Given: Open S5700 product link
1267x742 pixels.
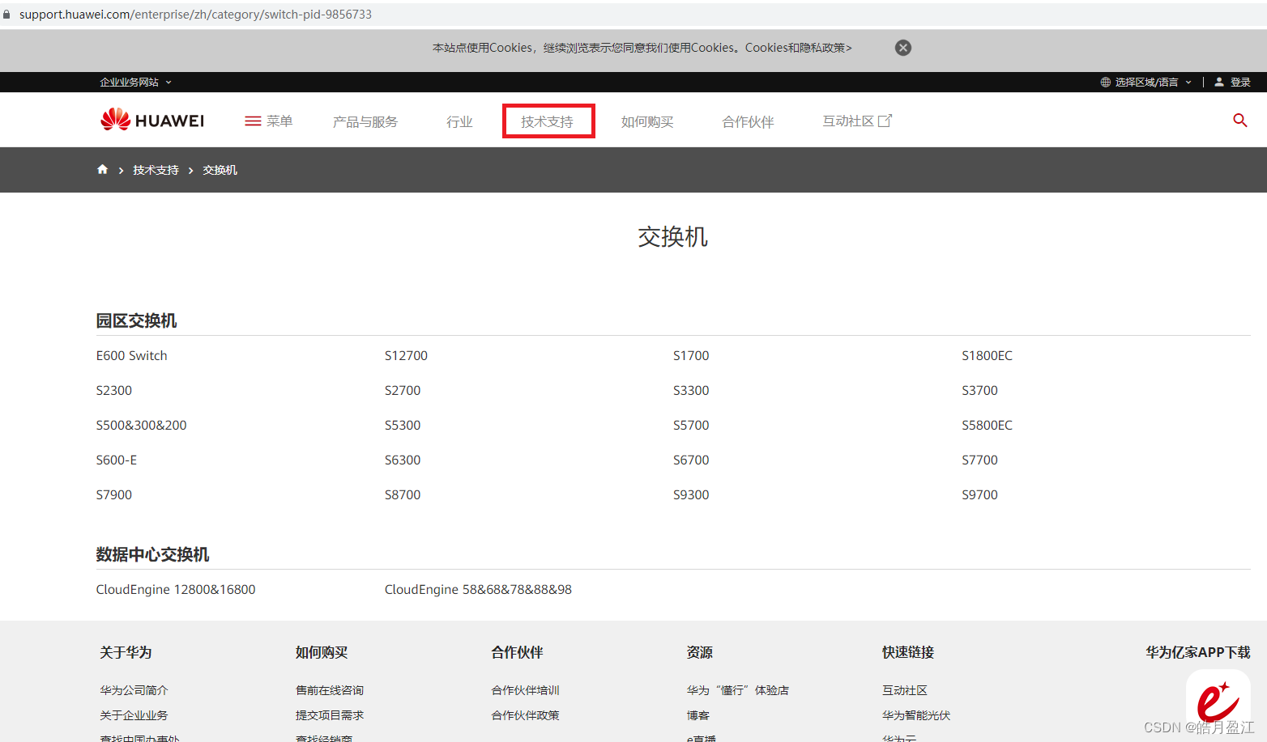Looking at the screenshot, I should (x=691, y=425).
